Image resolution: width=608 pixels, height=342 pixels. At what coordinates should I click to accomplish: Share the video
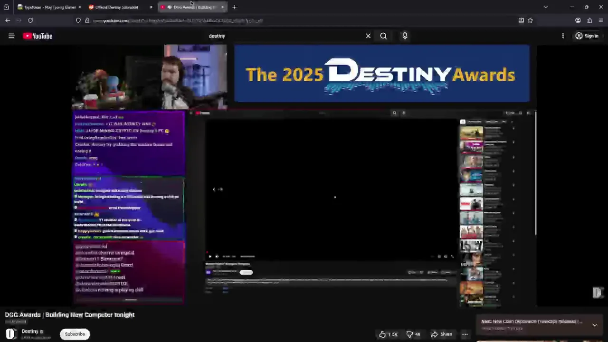coord(441,334)
